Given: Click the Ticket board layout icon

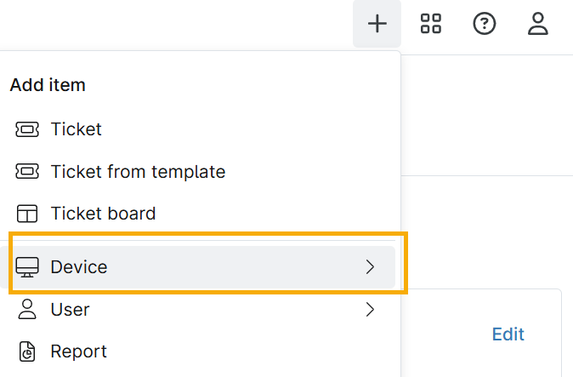Looking at the screenshot, I should [x=27, y=214].
